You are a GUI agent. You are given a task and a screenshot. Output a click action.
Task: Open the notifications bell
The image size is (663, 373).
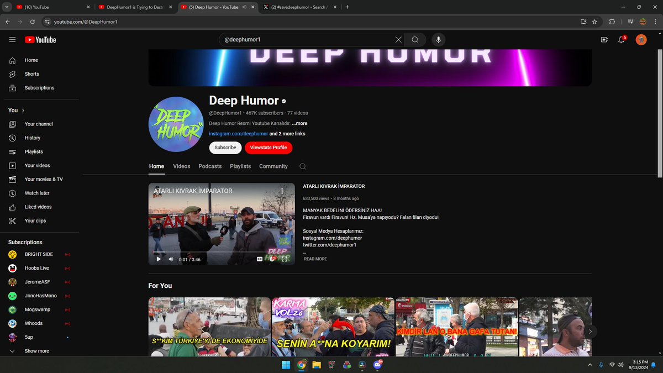coord(622,40)
